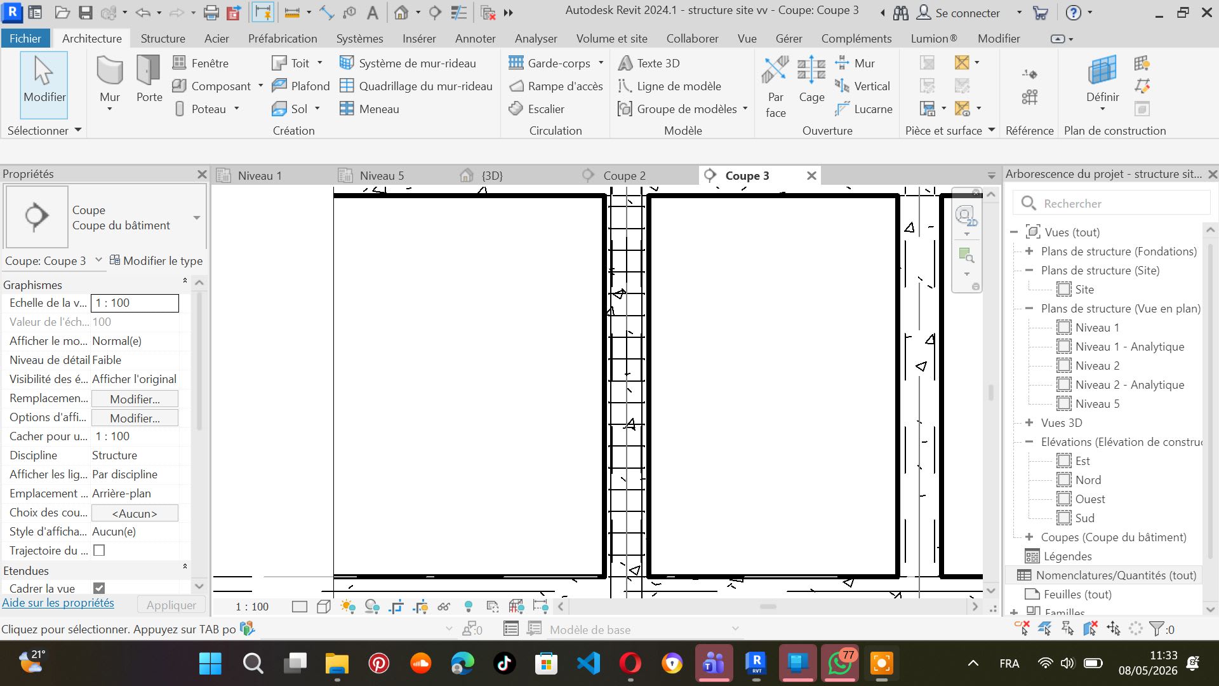1219x686 pixels.
Task: Click the Rechercher search field
Action: coord(1111,203)
